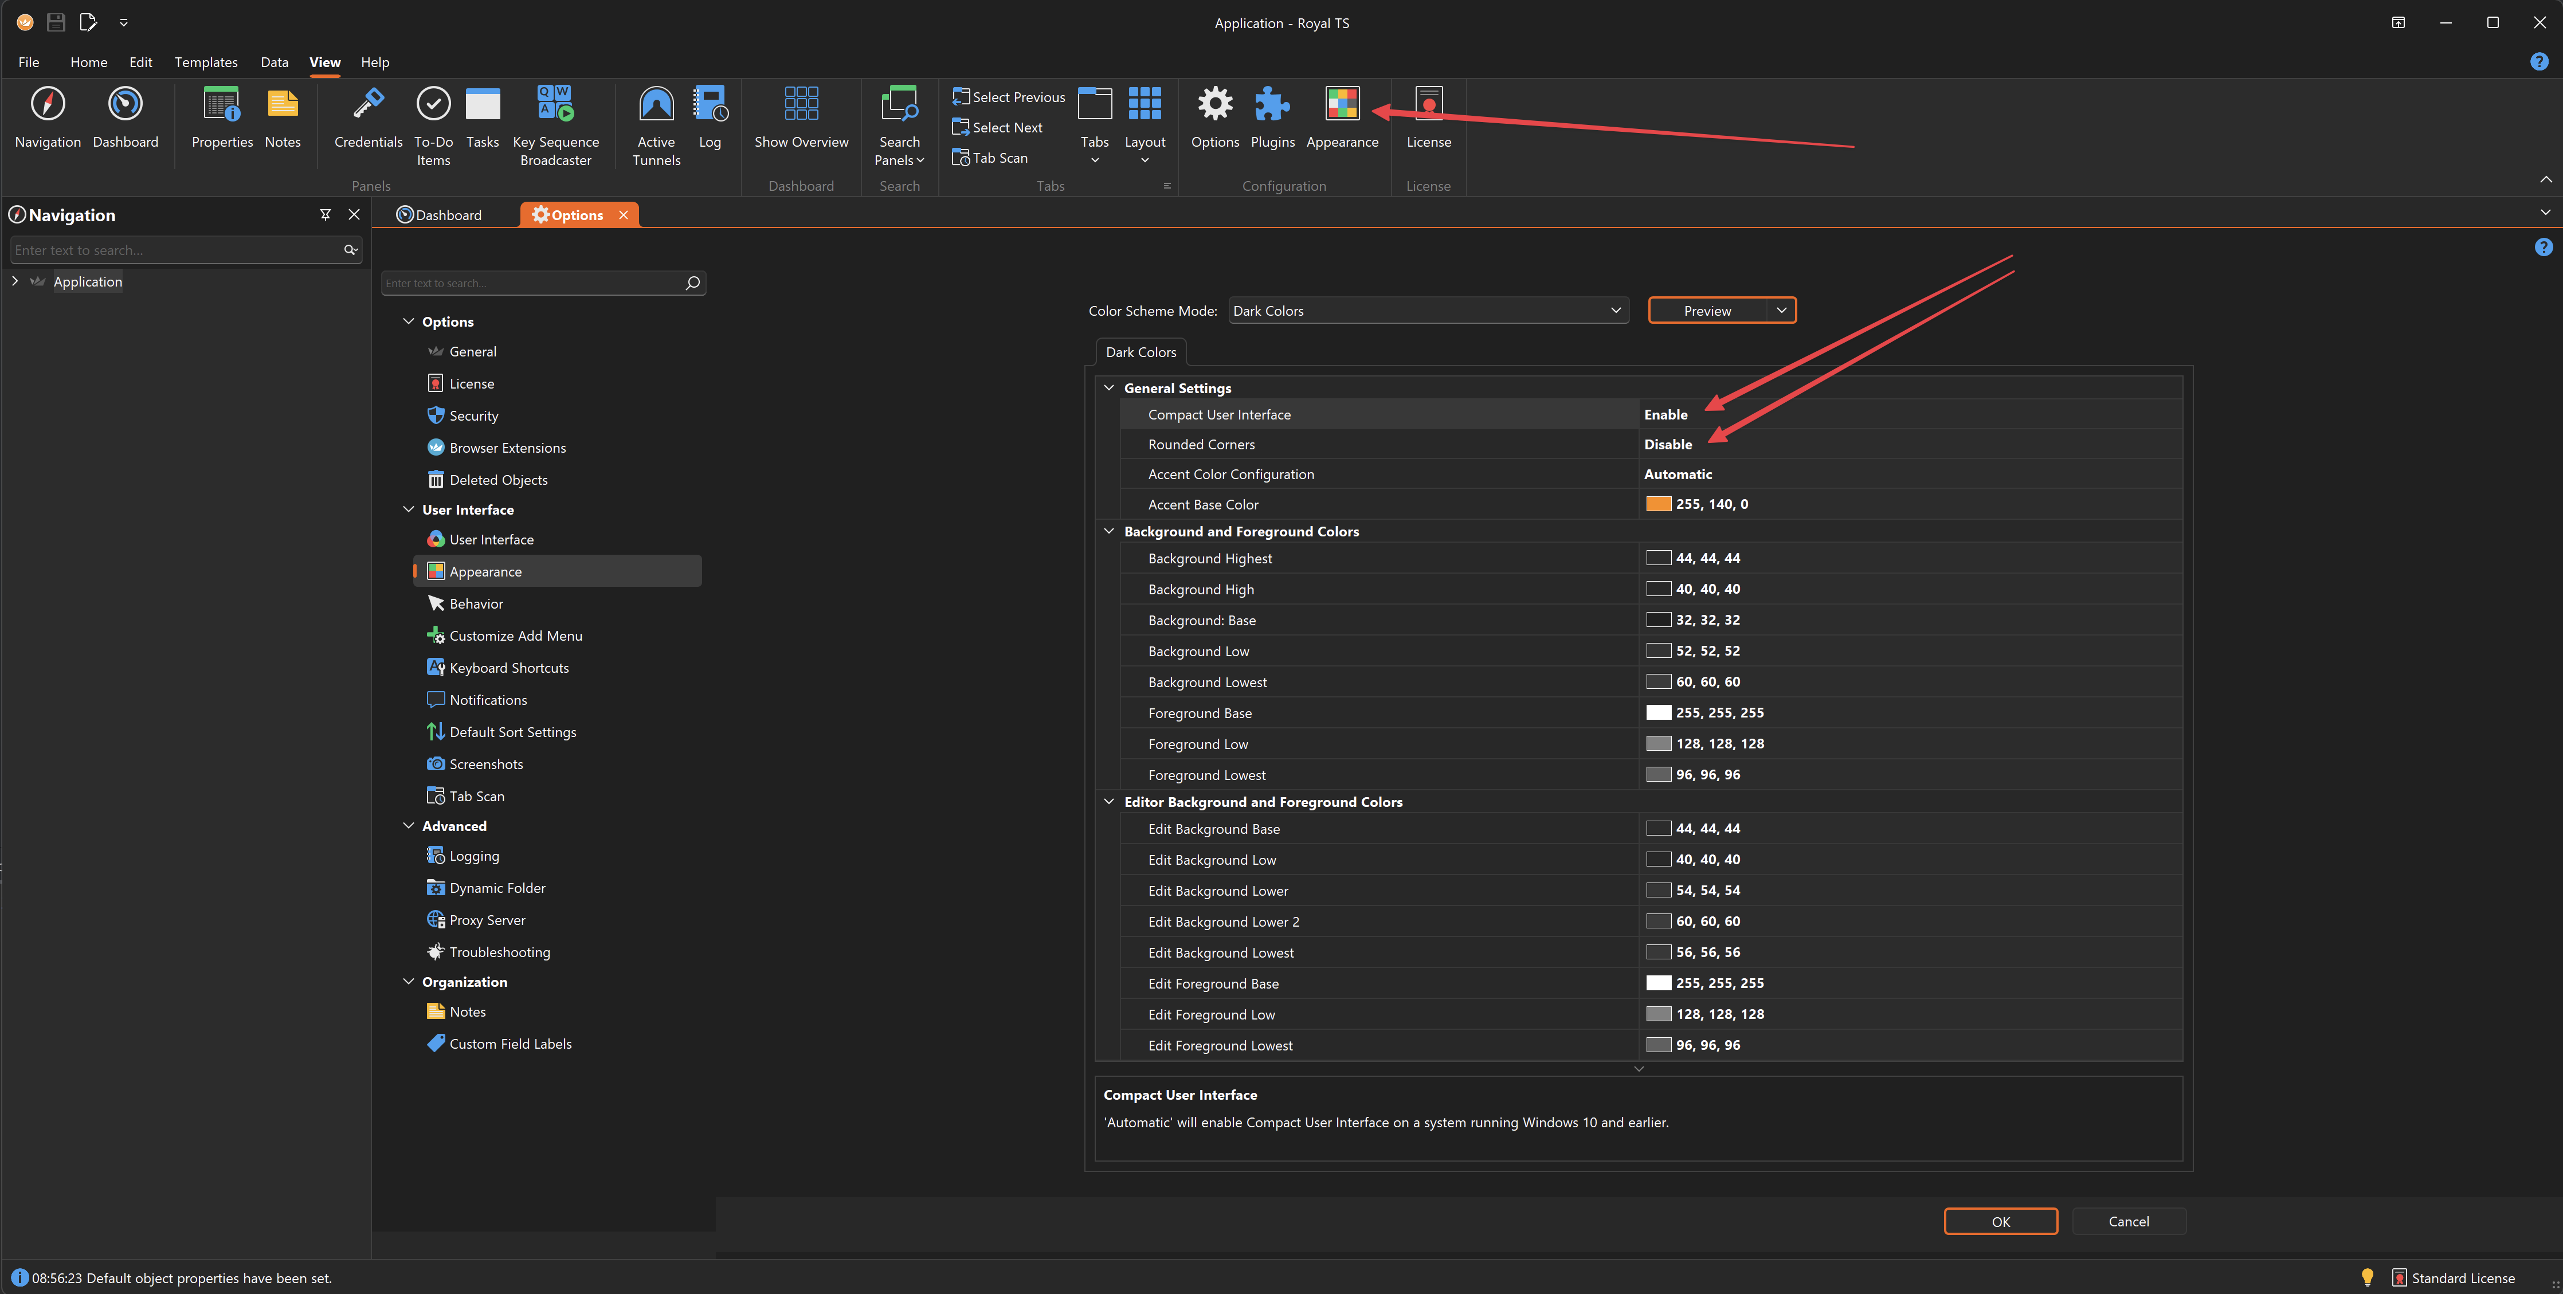Click the Key Sequence Broadcaster icon

point(555,104)
